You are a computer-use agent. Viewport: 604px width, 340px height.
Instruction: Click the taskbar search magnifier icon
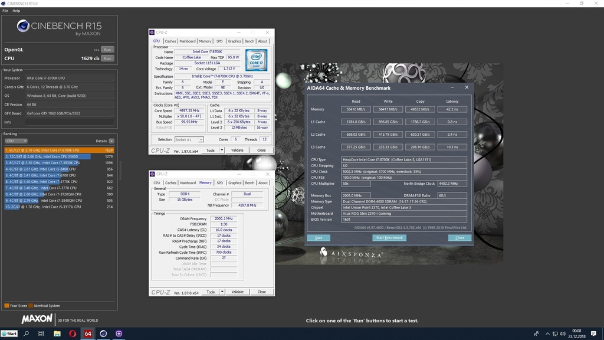tap(26, 334)
